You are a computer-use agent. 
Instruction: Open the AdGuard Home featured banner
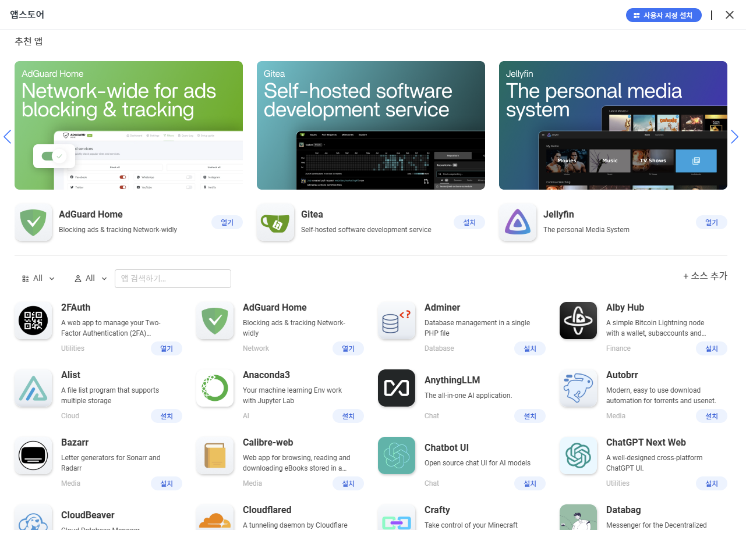[x=129, y=125]
